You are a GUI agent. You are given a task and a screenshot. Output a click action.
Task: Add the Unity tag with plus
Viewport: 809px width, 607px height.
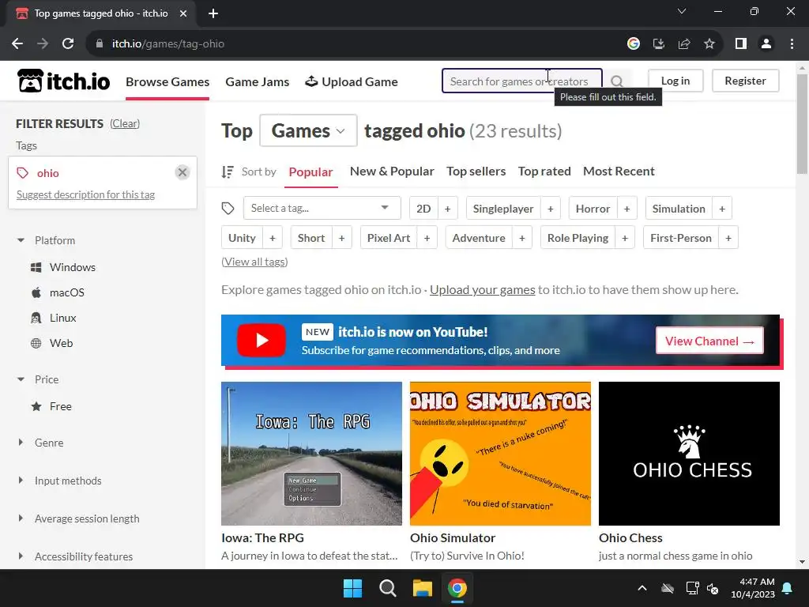coord(273,238)
